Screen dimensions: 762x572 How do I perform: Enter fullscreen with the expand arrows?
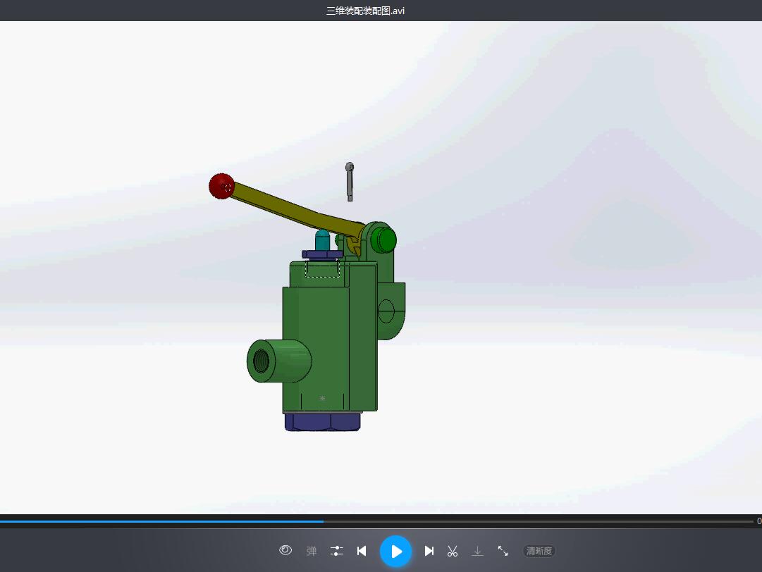tap(503, 551)
